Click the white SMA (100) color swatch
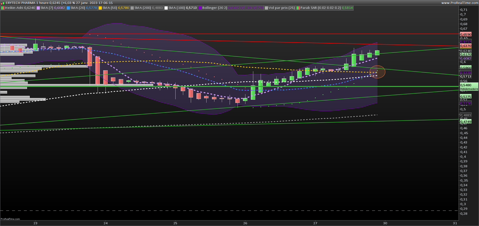479x226 pixels. tap(166, 8)
